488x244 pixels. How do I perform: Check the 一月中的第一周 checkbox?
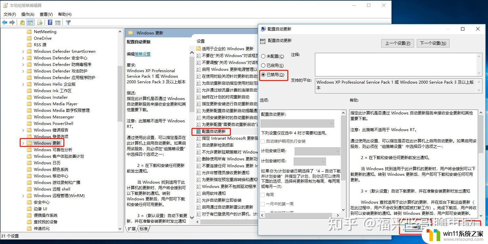click(x=263, y=204)
